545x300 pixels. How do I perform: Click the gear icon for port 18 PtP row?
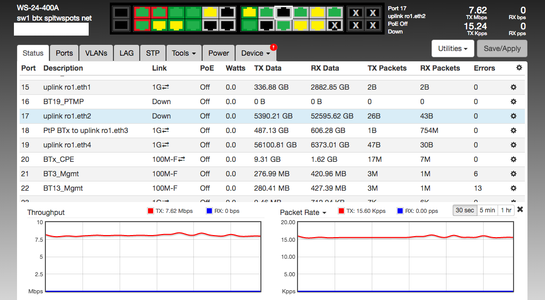click(x=513, y=131)
